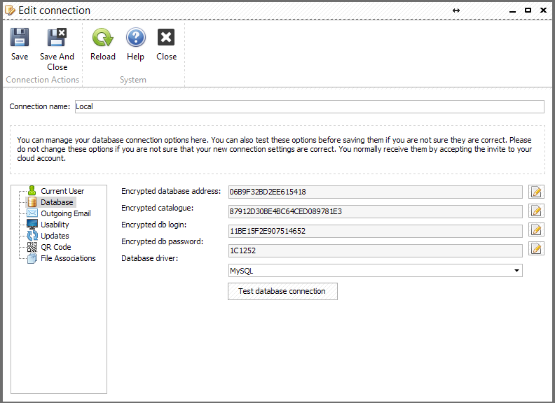Image resolution: width=555 pixels, height=403 pixels.
Task: Edit the encrypted database address
Action: tap(536, 192)
